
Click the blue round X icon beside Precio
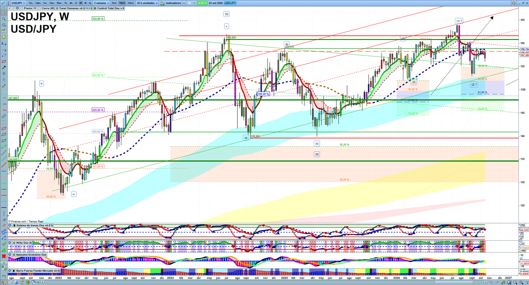[x=17, y=8]
